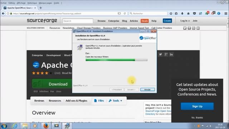Click the taskbar clock
229x129 pixels.
point(220,126)
